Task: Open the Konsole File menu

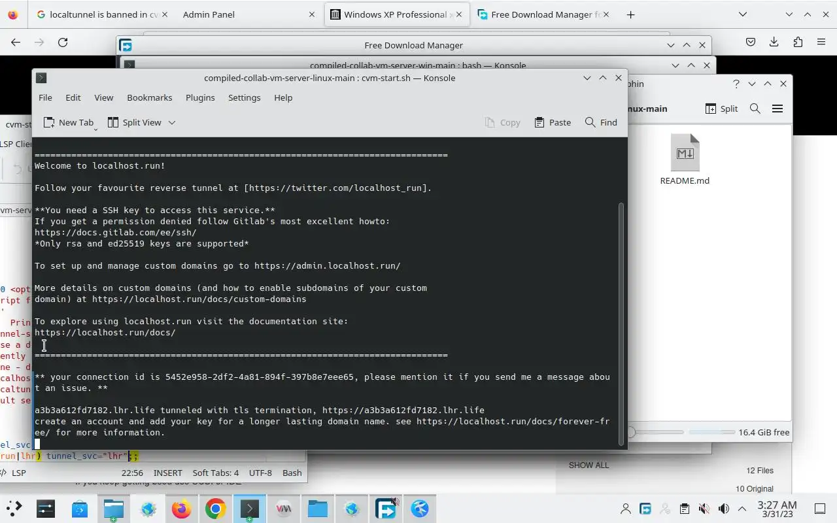Action: 45,97
